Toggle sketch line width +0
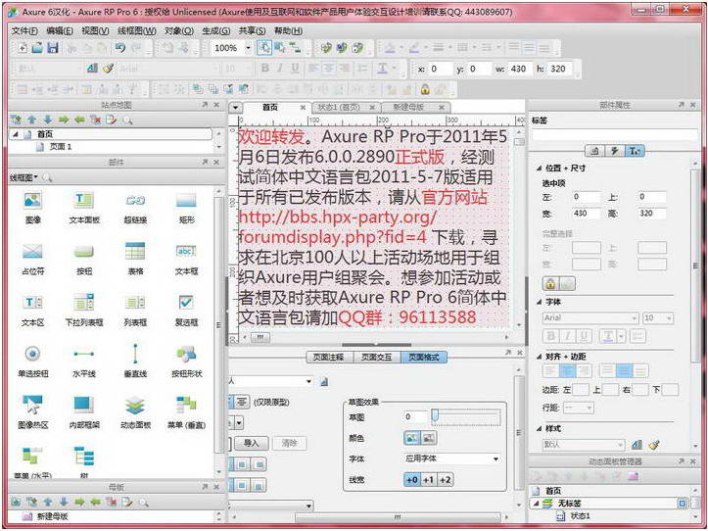Viewport: 708px width, 531px height. (412, 480)
